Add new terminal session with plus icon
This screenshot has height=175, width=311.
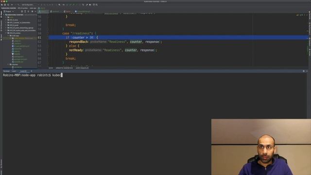(x=31, y=71)
